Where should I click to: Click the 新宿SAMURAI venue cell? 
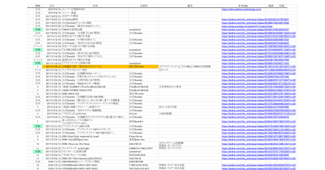click(x=144, y=155)
